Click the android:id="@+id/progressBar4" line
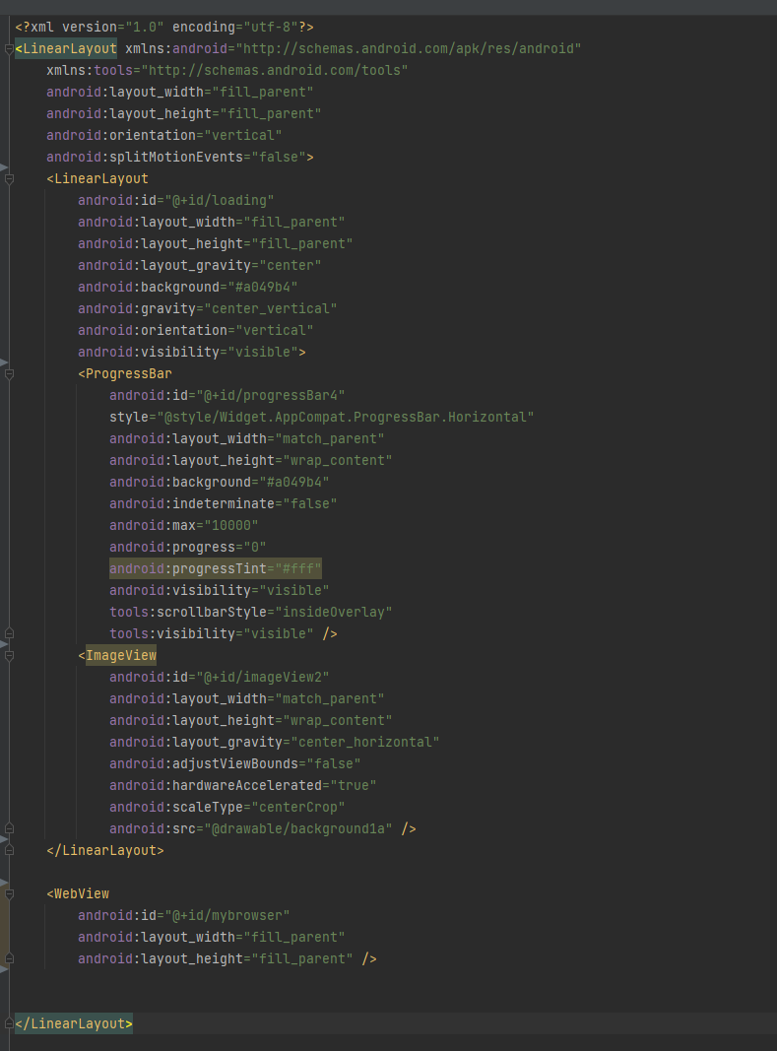The width and height of the screenshot is (777, 1051). tap(227, 395)
